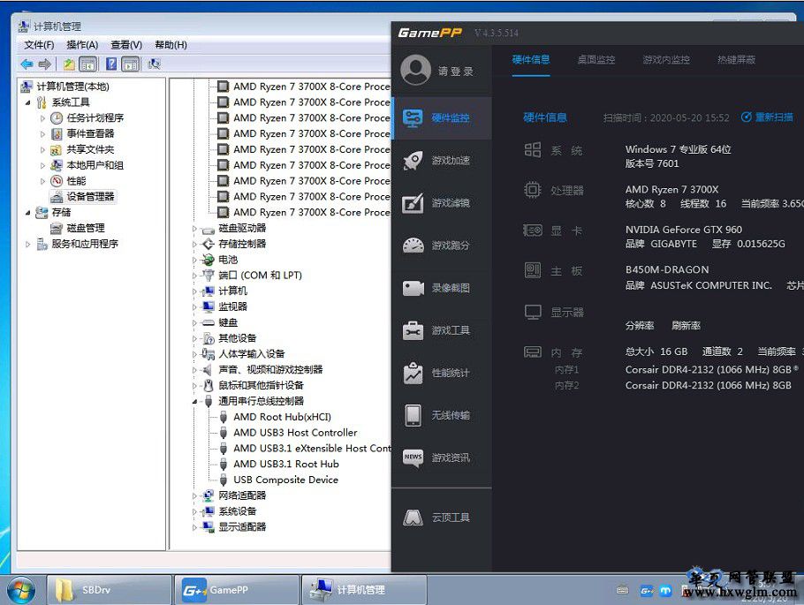Click the blue round tray icon right of GamePP tray icon
The width and height of the screenshot is (804, 605).
click(x=665, y=591)
